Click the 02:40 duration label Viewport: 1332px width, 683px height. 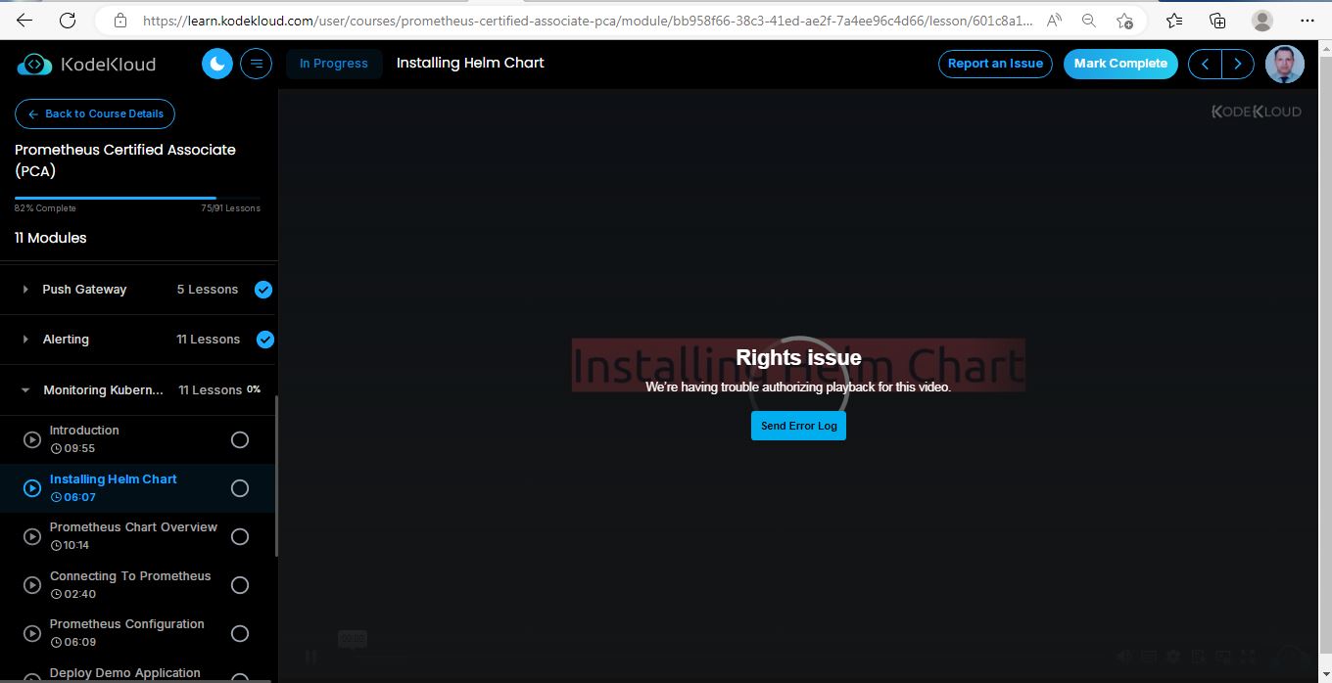point(73,594)
